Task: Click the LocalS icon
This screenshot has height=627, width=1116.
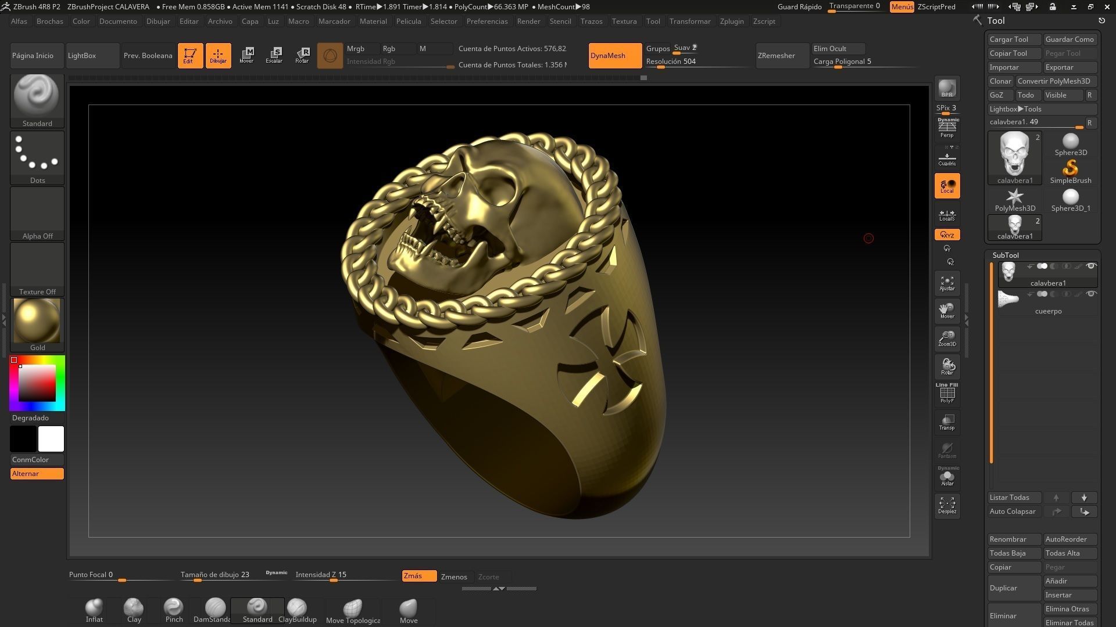Action: pyautogui.click(x=947, y=215)
